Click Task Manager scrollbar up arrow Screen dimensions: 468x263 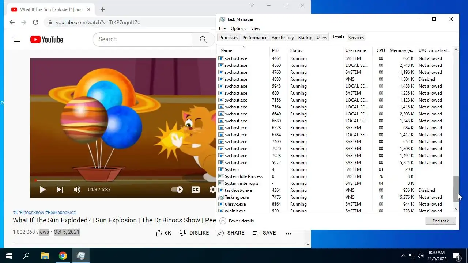coord(456,50)
